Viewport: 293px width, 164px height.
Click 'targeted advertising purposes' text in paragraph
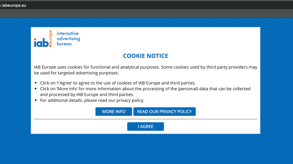[x=88, y=73]
